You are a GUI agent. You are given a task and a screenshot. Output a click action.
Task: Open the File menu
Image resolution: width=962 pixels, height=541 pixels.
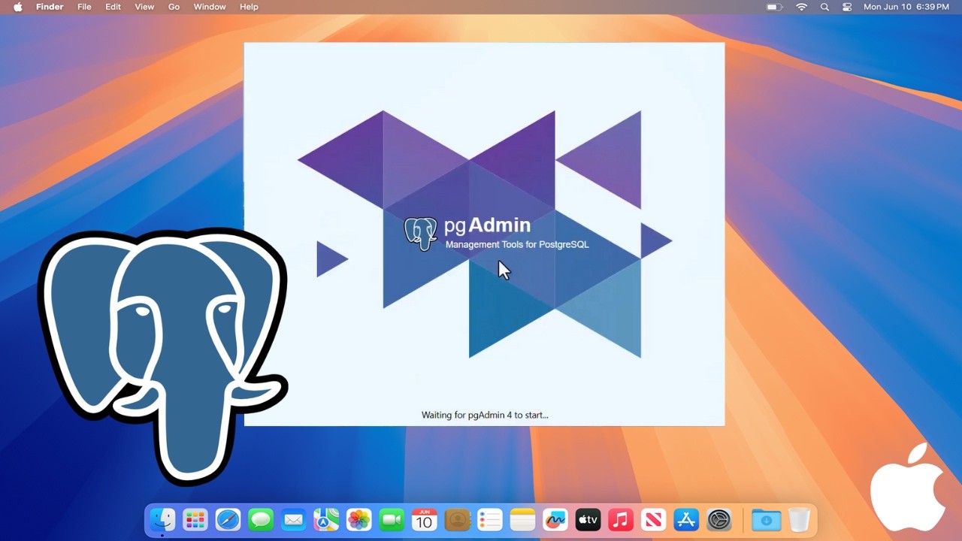[84, 7]
